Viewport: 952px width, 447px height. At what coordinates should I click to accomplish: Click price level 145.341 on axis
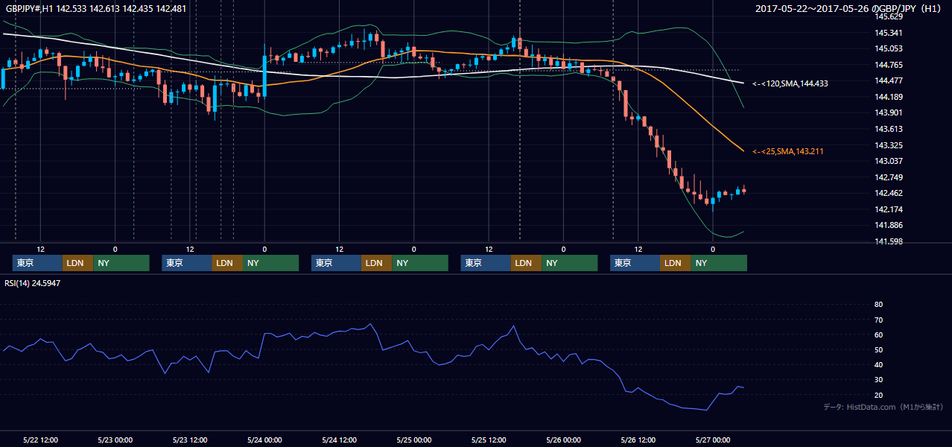(888, 33)
